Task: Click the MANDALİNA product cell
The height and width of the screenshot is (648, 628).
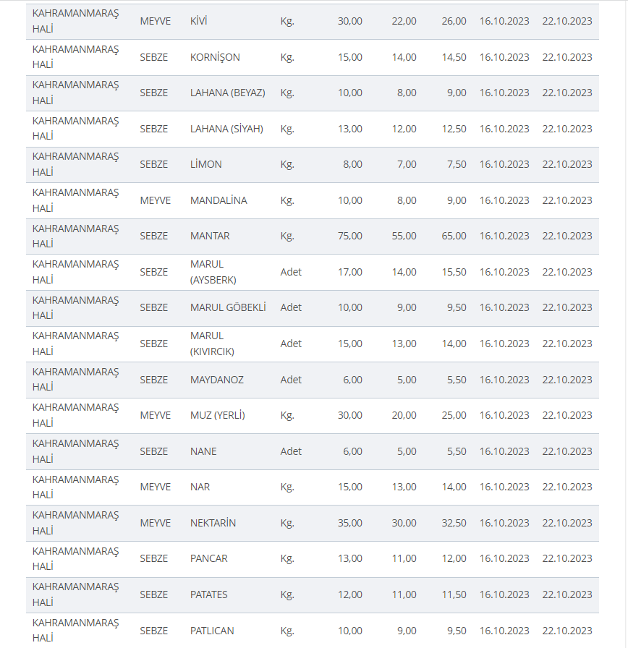Action: [218, 200]
